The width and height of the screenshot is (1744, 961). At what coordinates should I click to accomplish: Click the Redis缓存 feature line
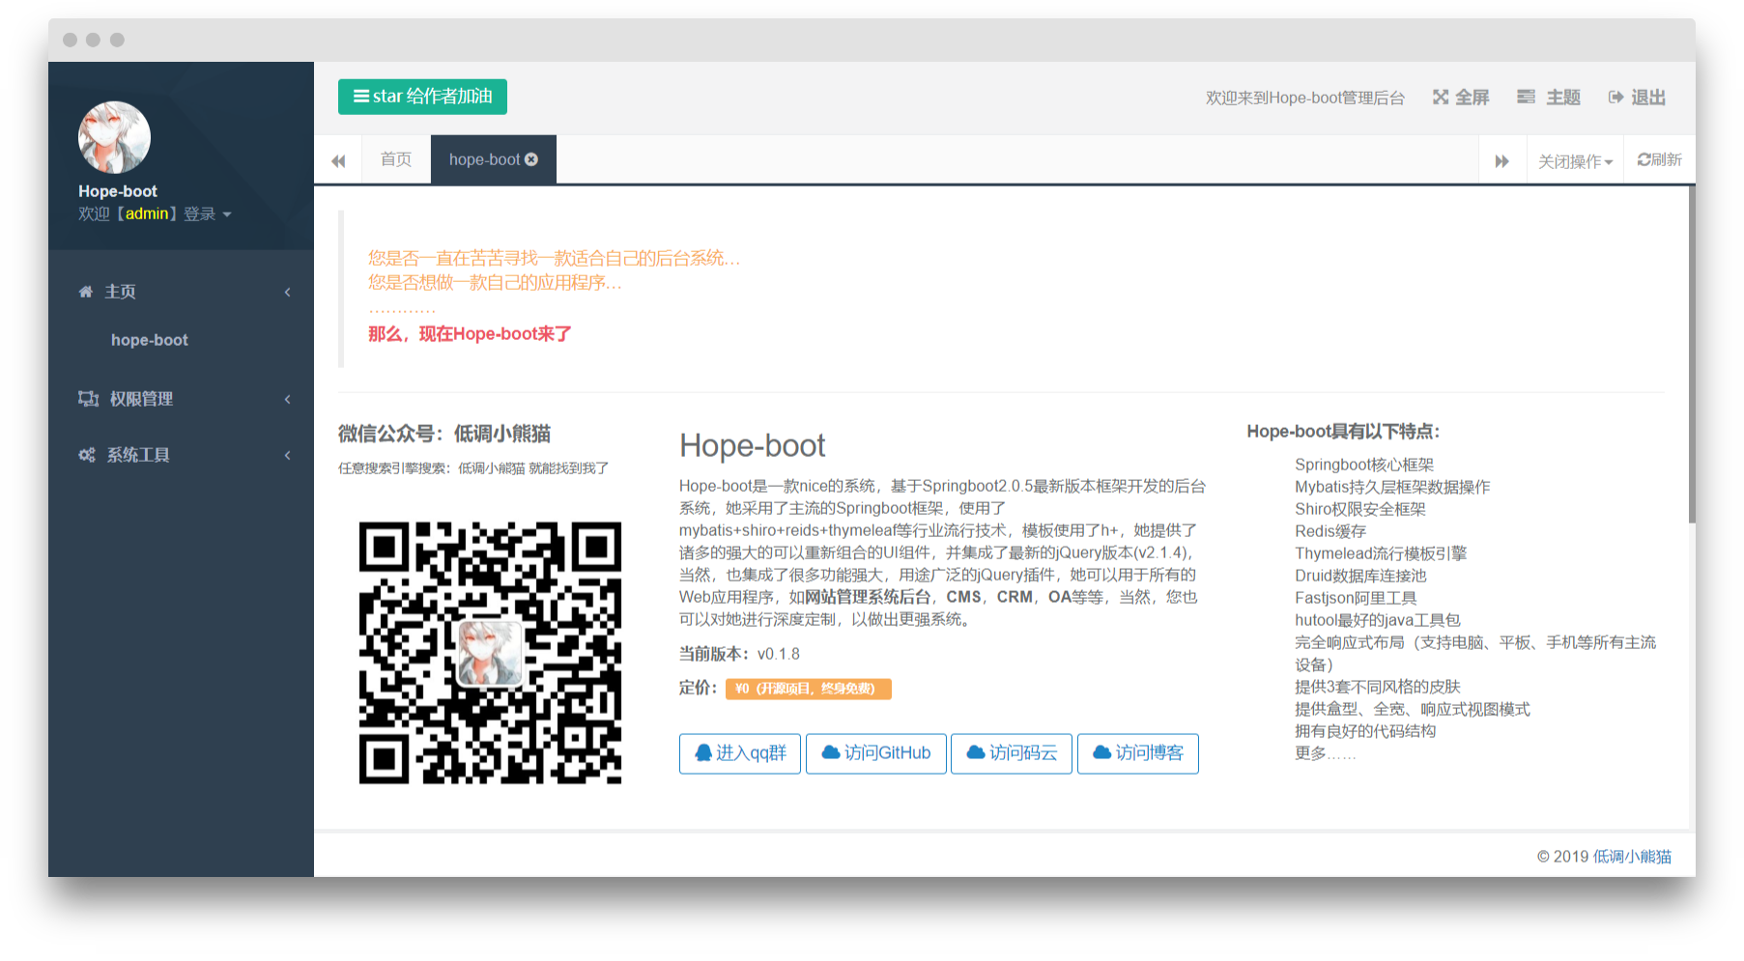(1330, 531)
